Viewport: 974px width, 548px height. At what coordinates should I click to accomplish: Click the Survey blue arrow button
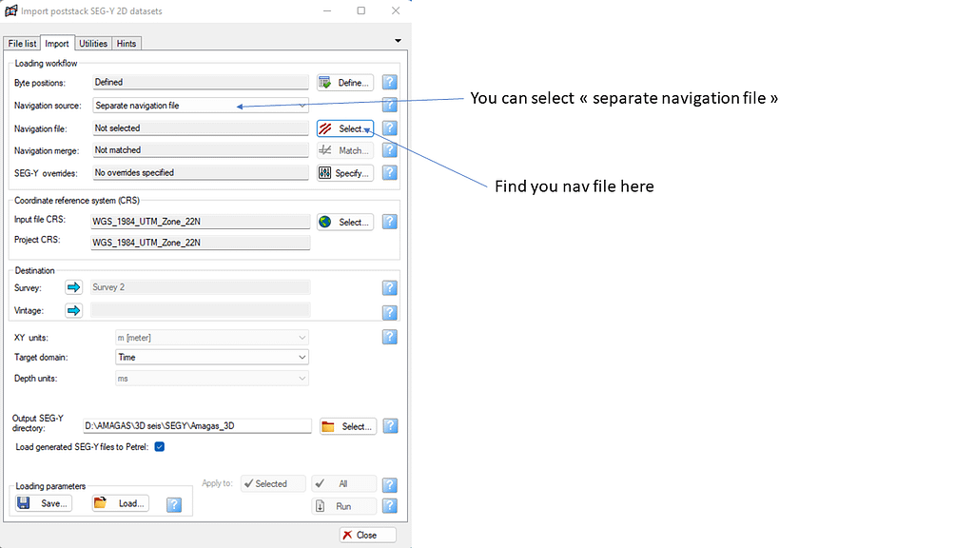click(74, 287)
